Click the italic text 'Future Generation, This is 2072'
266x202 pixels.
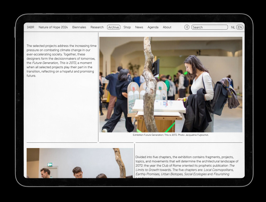pos(54,63)
